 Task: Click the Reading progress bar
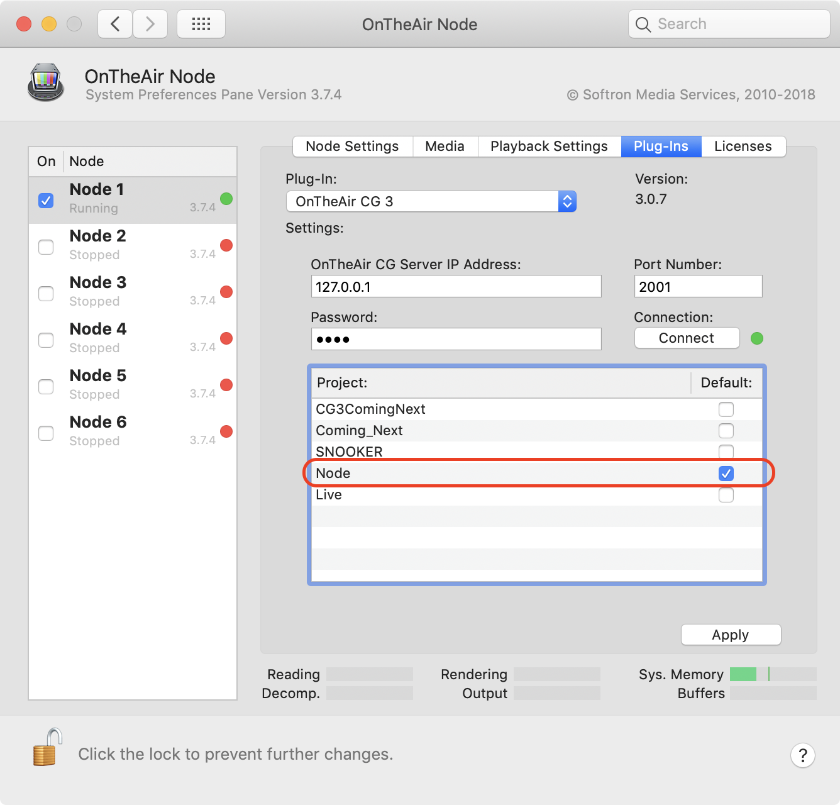pos(370,674)
